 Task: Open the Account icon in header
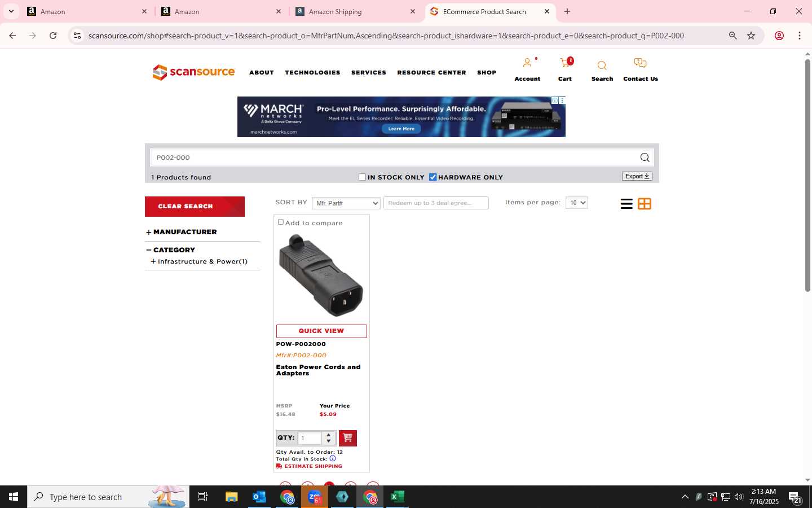pos(527,63)
